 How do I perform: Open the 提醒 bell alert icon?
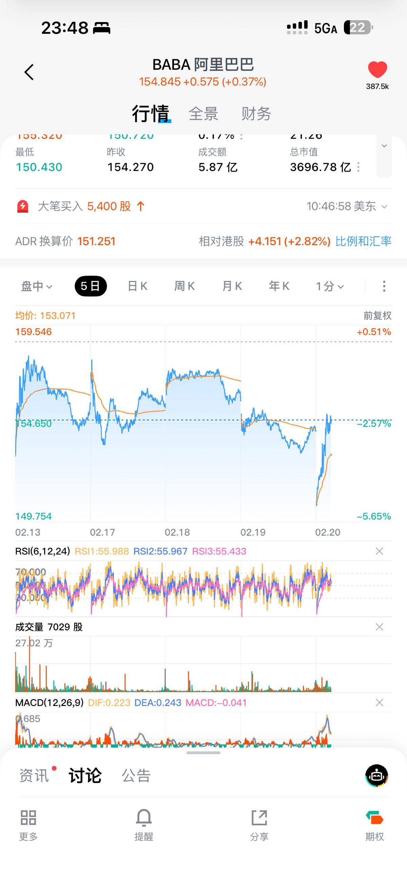coord(143,818)
